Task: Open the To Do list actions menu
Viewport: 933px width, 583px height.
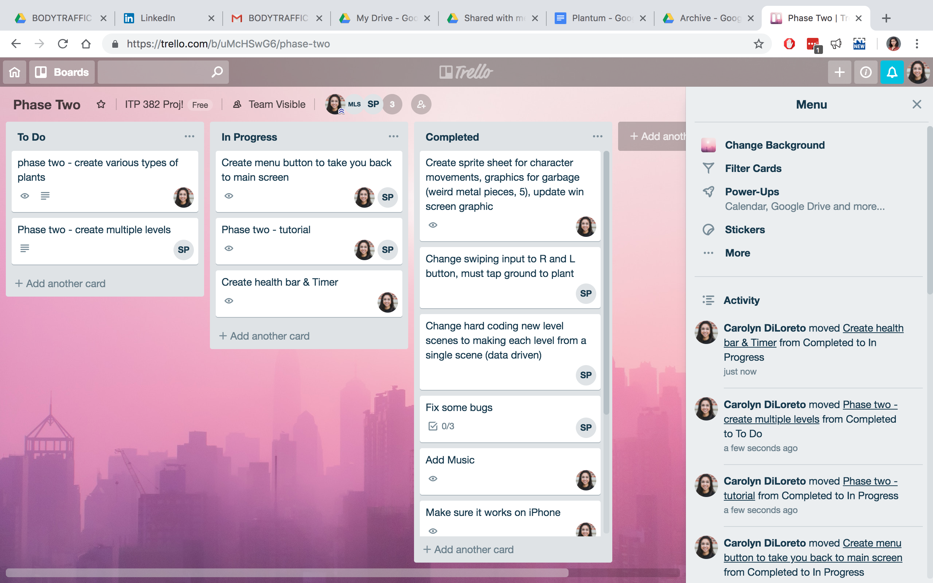Action: tap(190, 136)
